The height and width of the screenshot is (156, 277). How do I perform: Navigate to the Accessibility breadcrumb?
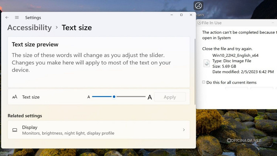click(30, 27)
